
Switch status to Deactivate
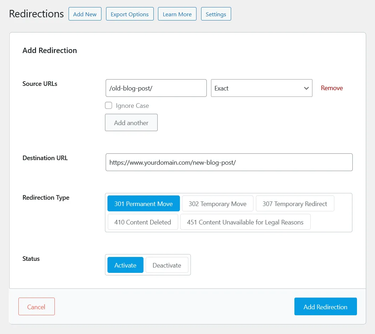[x=167, y=265]
